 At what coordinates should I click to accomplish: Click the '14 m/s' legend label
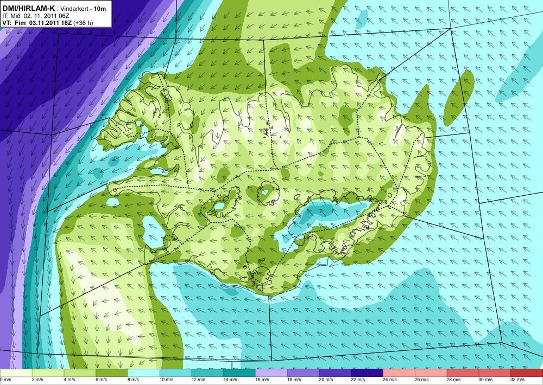click(x=230, y=380)
